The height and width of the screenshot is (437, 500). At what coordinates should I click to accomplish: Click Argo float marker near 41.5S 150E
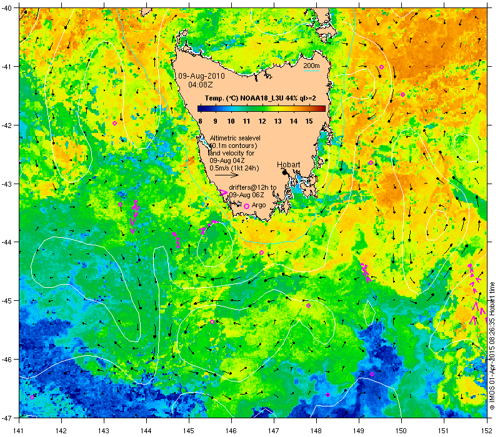pyautogui.click(x=402, y=95)
